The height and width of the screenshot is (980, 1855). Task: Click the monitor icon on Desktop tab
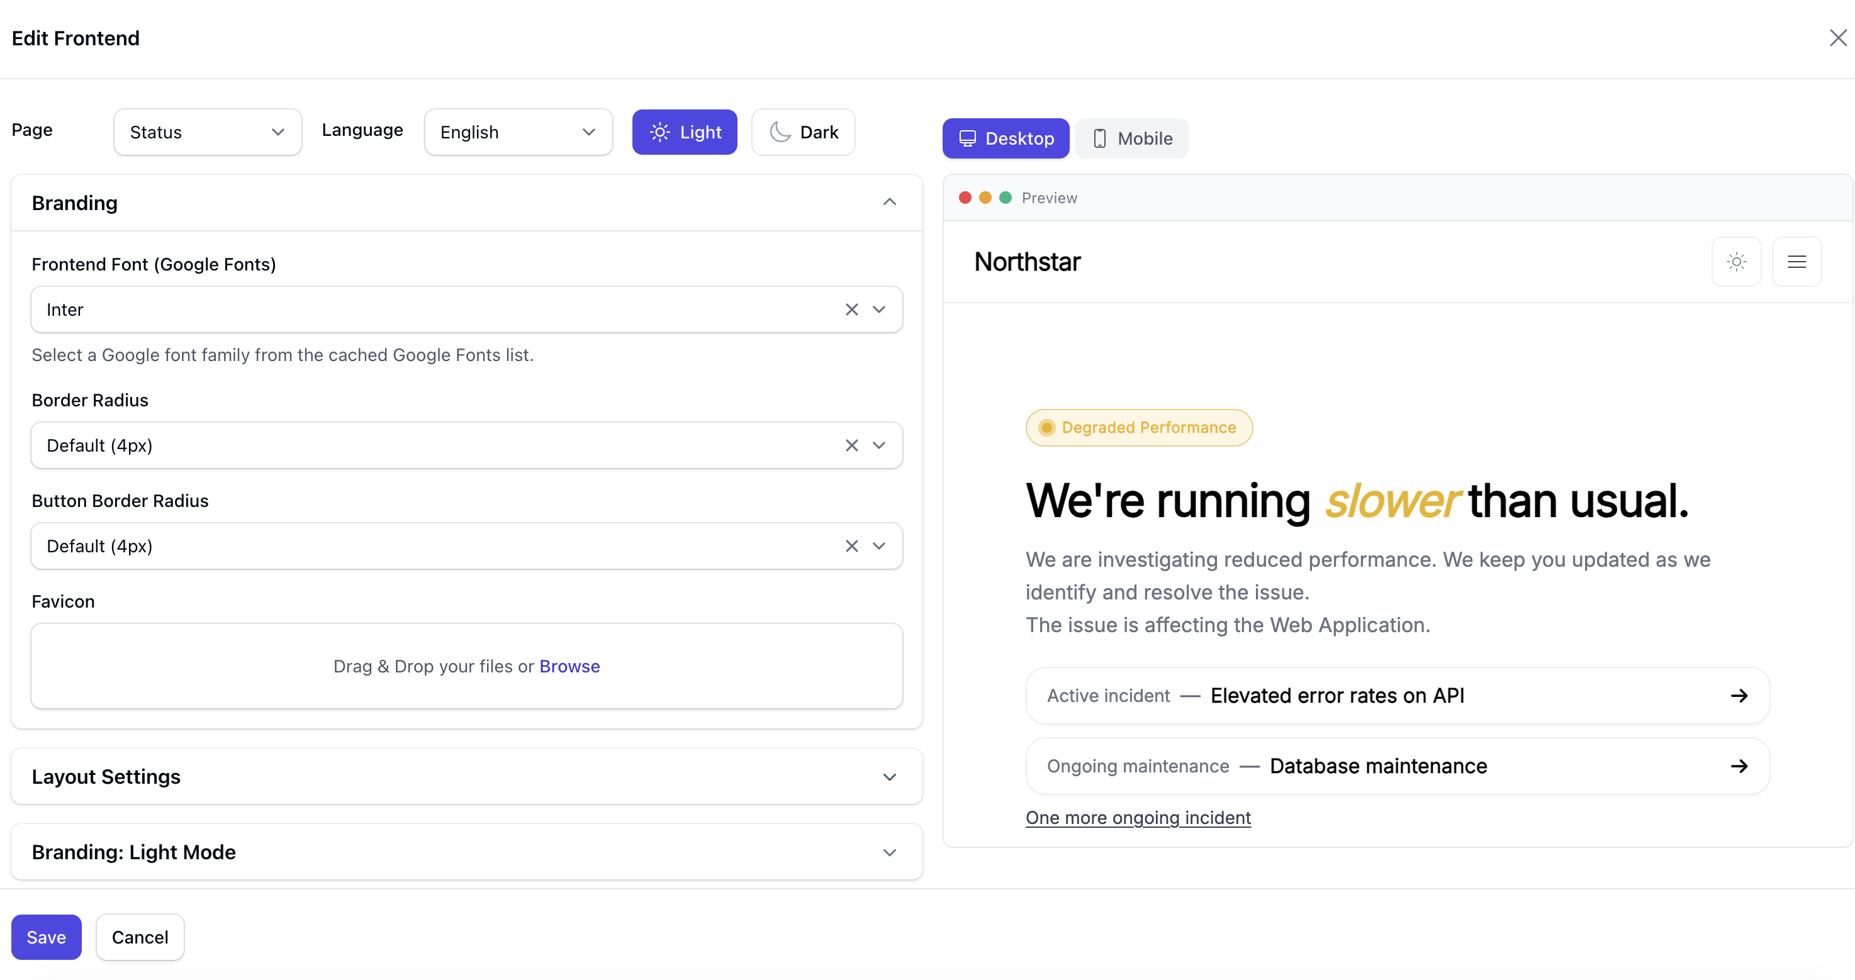967,138
